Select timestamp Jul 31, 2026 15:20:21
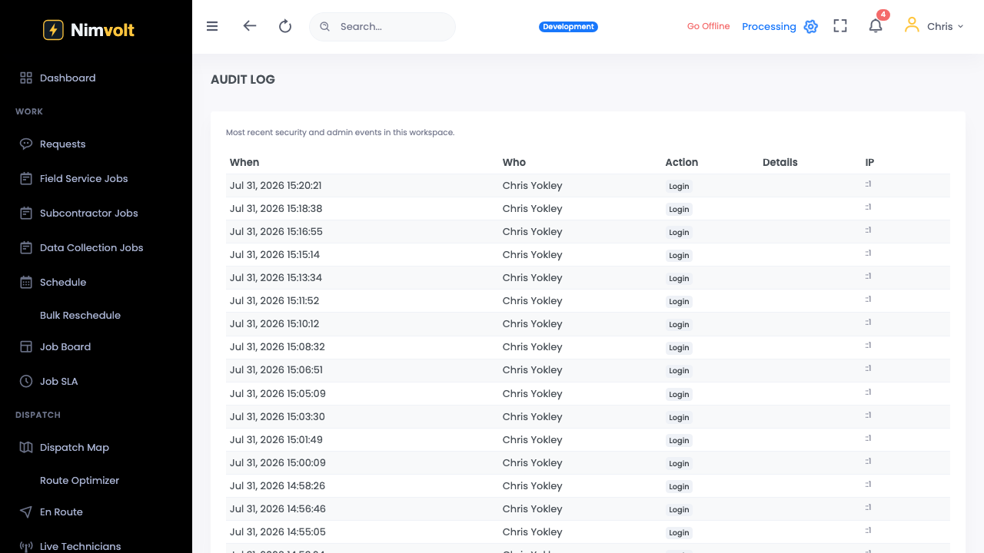The image size is (984, 553). tap(276, 185)
